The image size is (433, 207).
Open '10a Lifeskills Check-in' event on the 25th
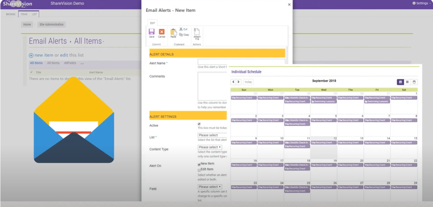[297, 187]
